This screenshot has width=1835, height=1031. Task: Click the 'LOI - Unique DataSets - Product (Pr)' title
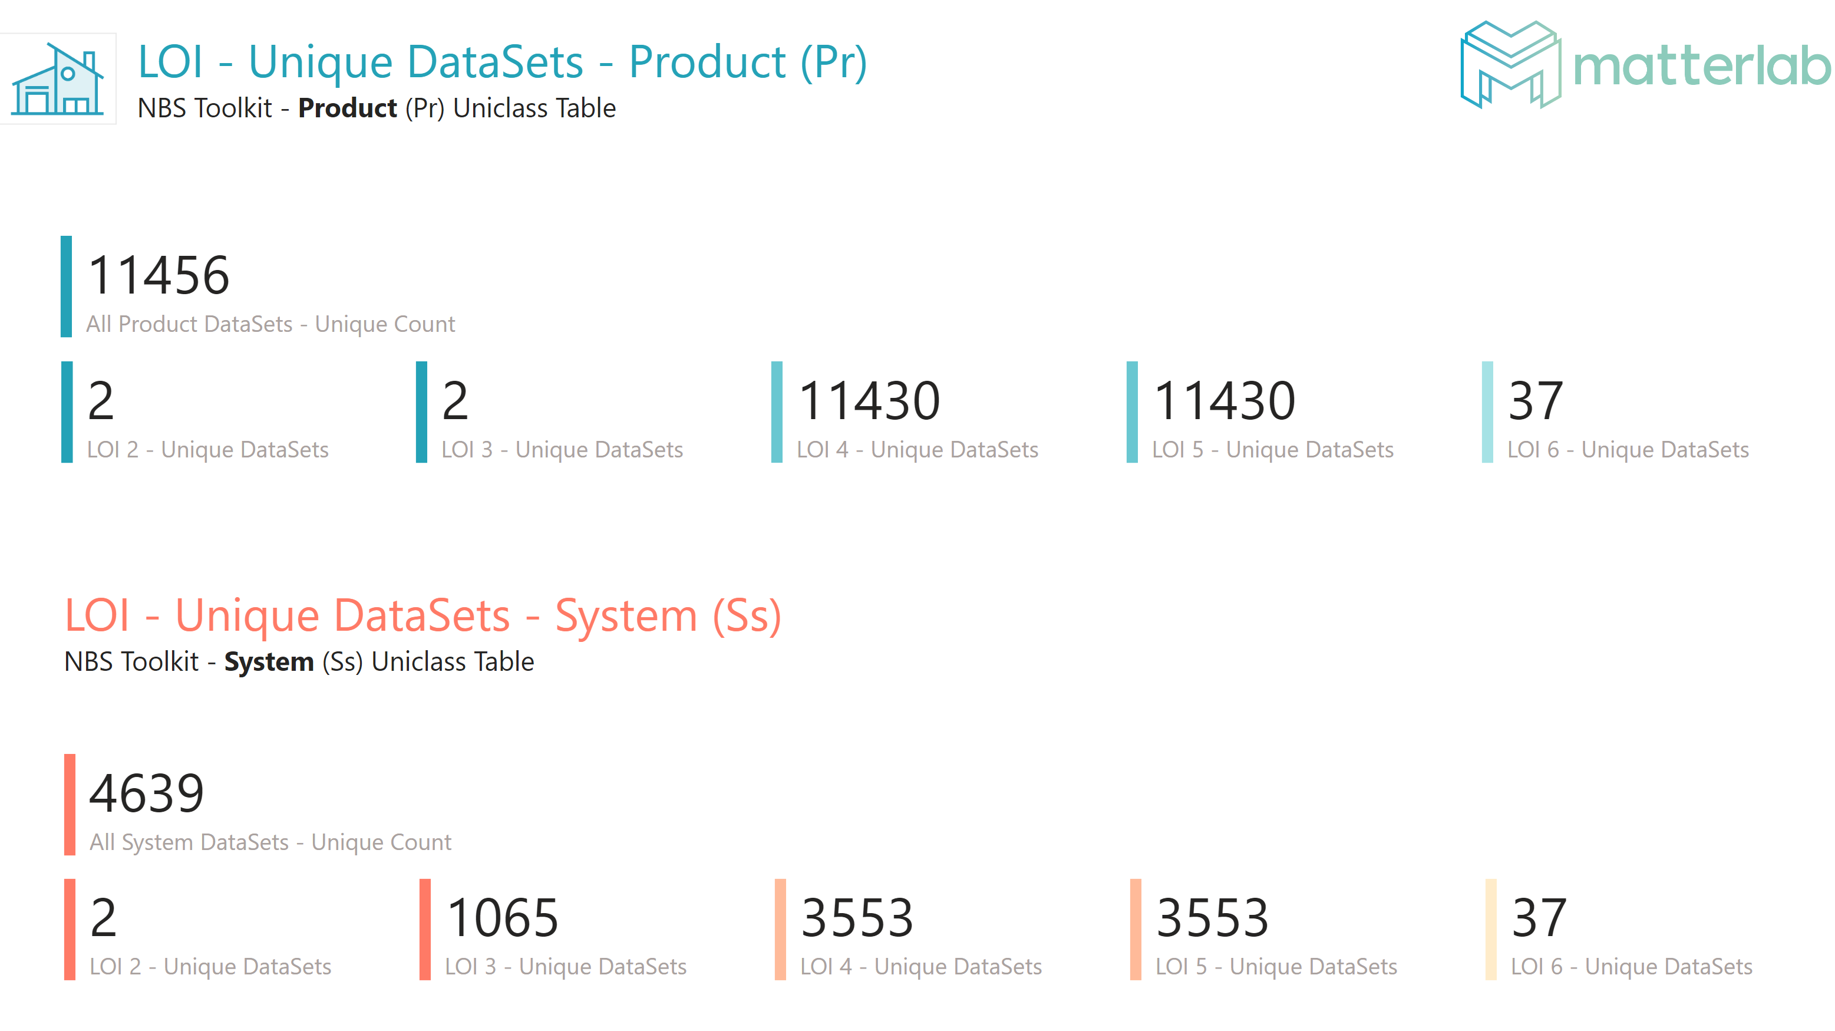tap(502, 62)
